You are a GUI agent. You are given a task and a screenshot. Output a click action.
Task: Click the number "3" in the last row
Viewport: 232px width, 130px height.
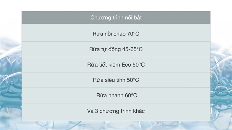(97, 111)
